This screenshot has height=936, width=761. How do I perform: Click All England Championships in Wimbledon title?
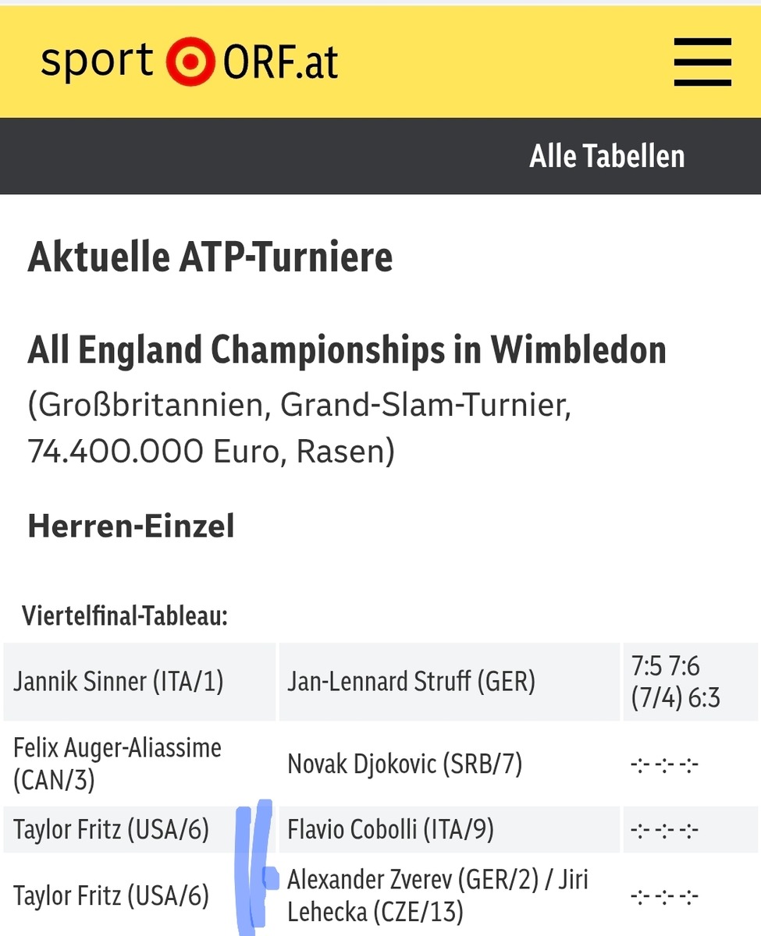(x=347, y=351)
